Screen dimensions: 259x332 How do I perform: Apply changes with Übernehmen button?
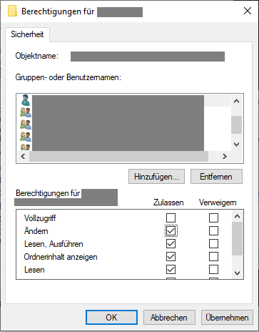[x=227, y=318]
